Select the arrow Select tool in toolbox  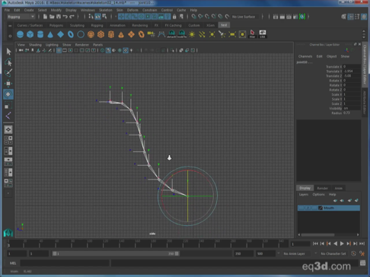click(x=8, y=52)
